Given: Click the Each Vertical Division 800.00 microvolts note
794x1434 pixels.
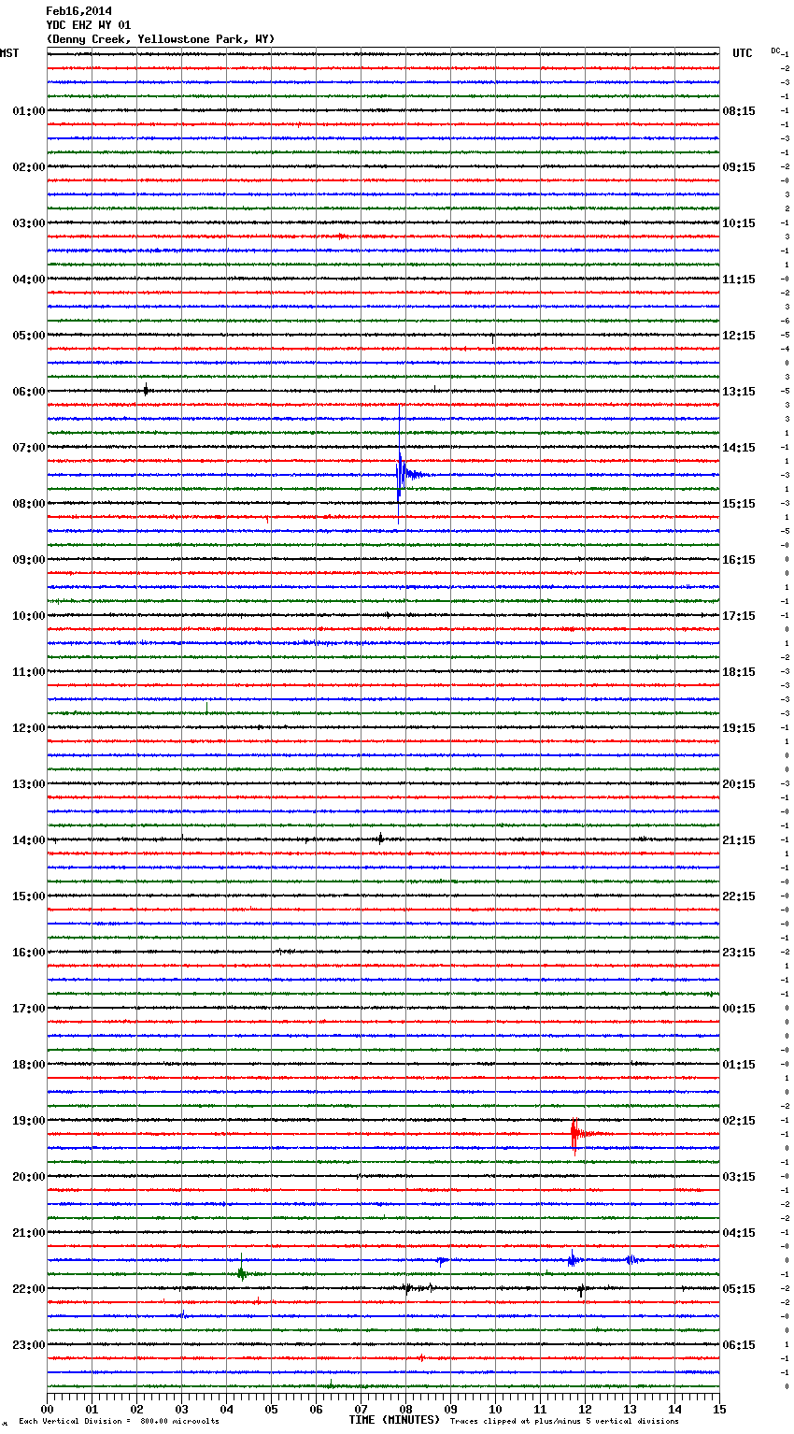Looking at the screenshot, I should tap(119, 1421).
